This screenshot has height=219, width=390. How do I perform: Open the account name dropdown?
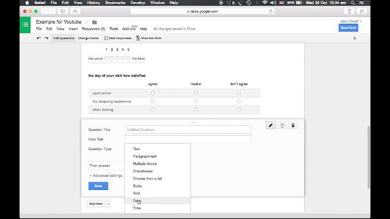point(351,21)
